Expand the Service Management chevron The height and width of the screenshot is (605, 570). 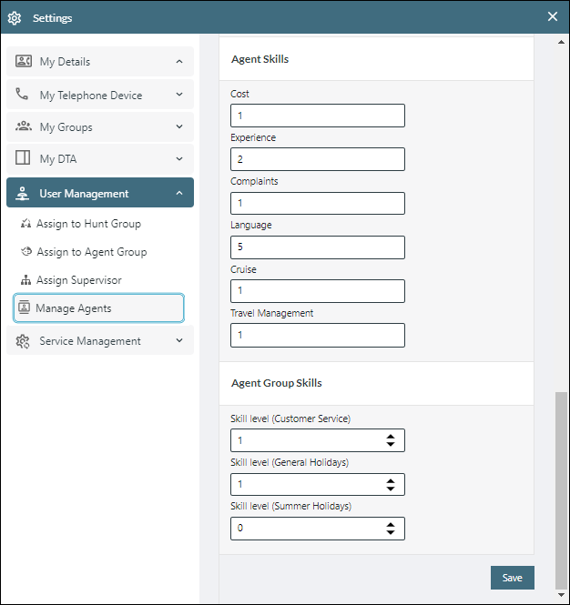click(178, 341)
